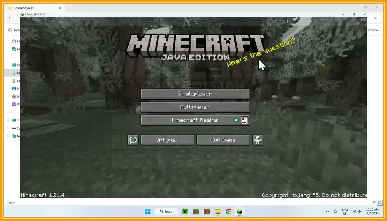
Task: Show hidden system tray icons
Action: coord(327,211)
